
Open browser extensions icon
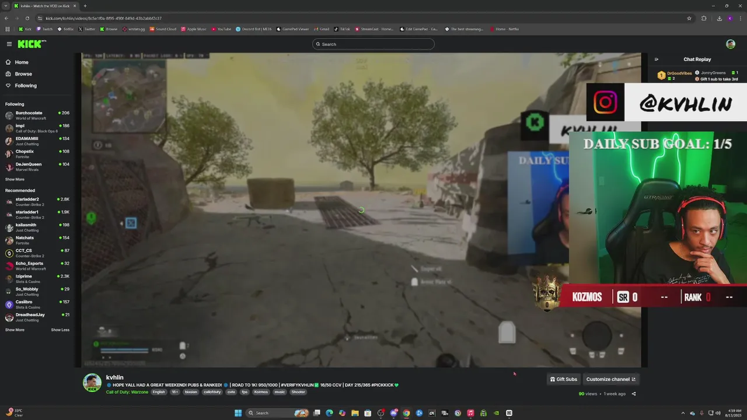[x=704, y=18]
